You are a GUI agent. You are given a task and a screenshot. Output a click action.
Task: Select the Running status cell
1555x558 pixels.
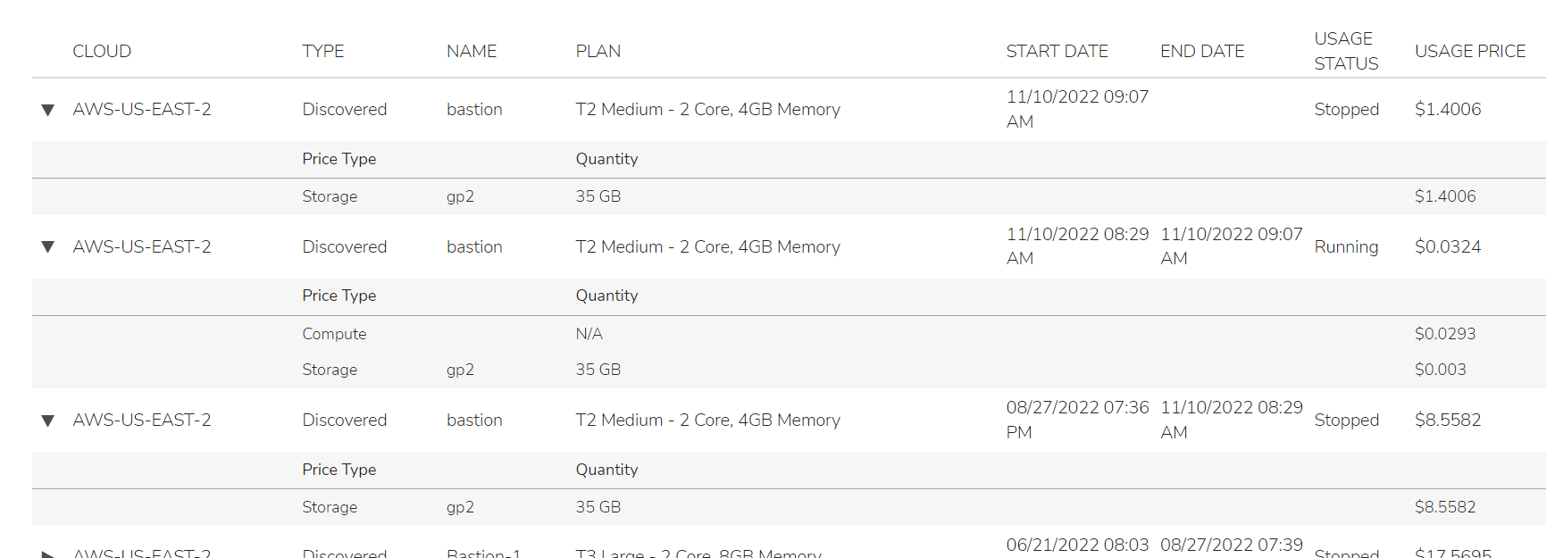(x=1345, y=246)
